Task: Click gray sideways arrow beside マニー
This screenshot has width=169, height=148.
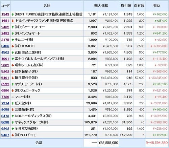Action: (13, 97)
